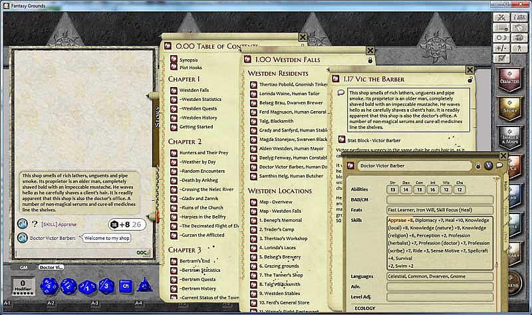The width and height of the screenshot is (532, 315).
Task: Click the link icon beside 1.17 Vic the Barber
Action: (336, 78)
